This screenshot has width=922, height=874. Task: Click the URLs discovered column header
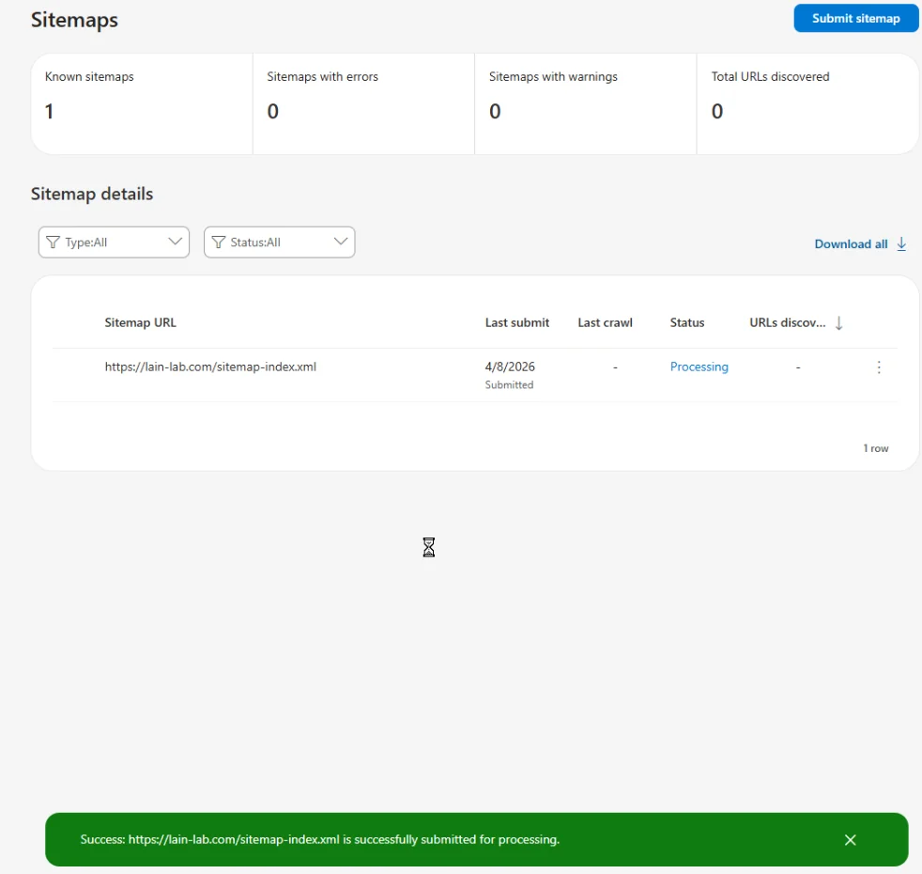pos(787,323)
